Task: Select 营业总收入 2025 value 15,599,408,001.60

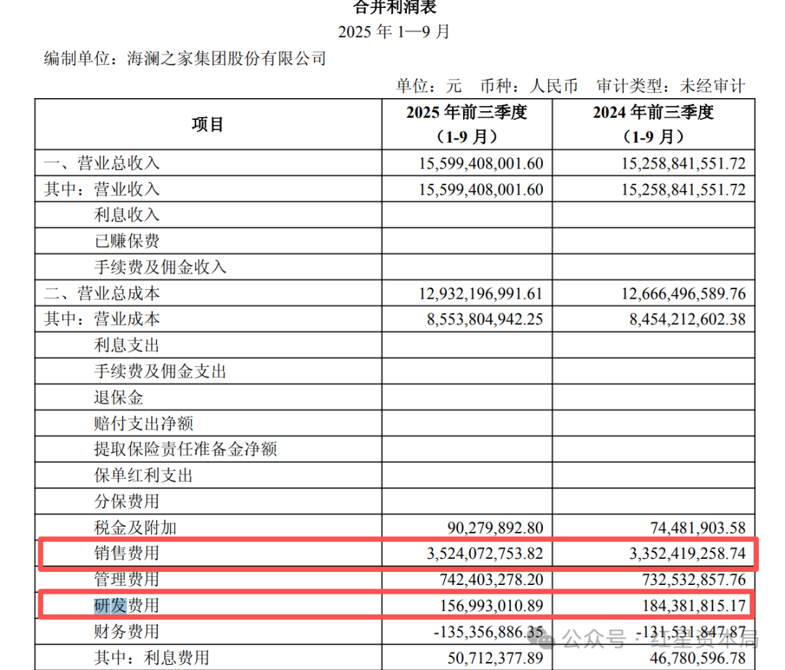Action: click(x=480, y=164)
